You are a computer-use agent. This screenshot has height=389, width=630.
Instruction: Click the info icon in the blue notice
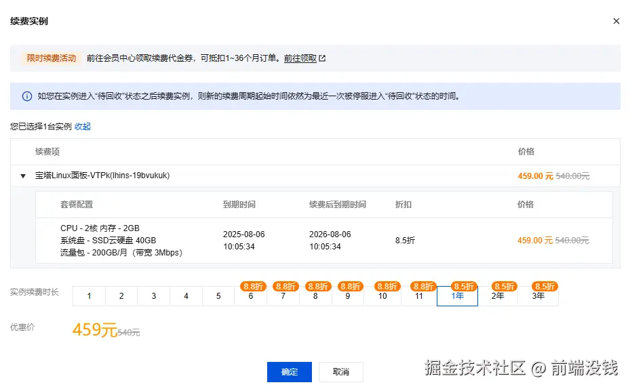pos(27,96)
